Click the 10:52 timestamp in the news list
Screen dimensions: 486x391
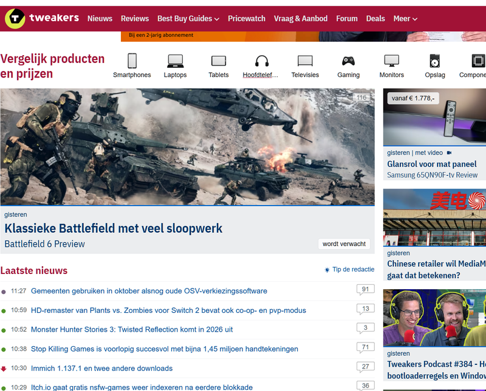pos(19,329)
